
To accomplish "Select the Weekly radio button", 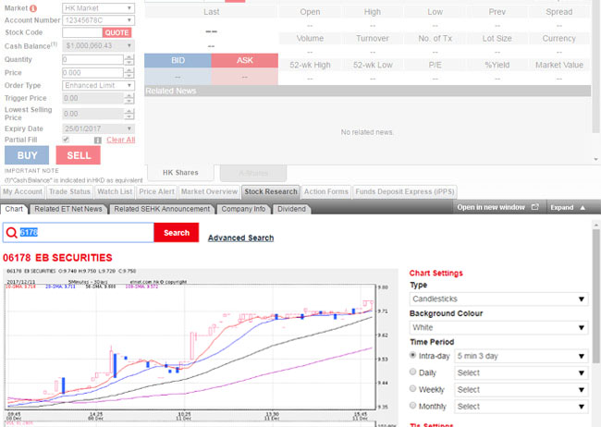I will point(412,389).
